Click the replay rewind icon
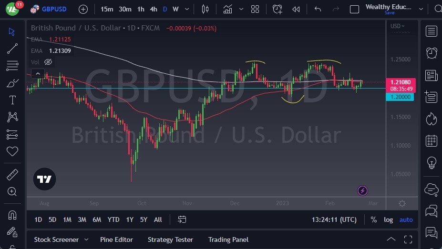442x249 pixels. (296, 9)
